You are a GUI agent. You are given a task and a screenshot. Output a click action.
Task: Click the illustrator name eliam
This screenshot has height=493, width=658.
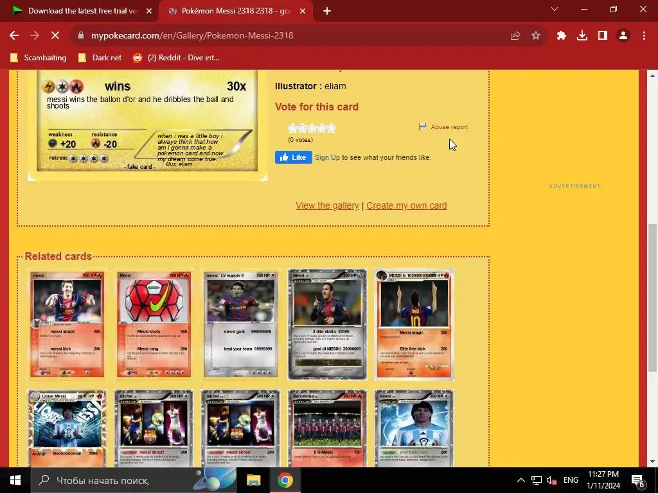tap(335, 87)
